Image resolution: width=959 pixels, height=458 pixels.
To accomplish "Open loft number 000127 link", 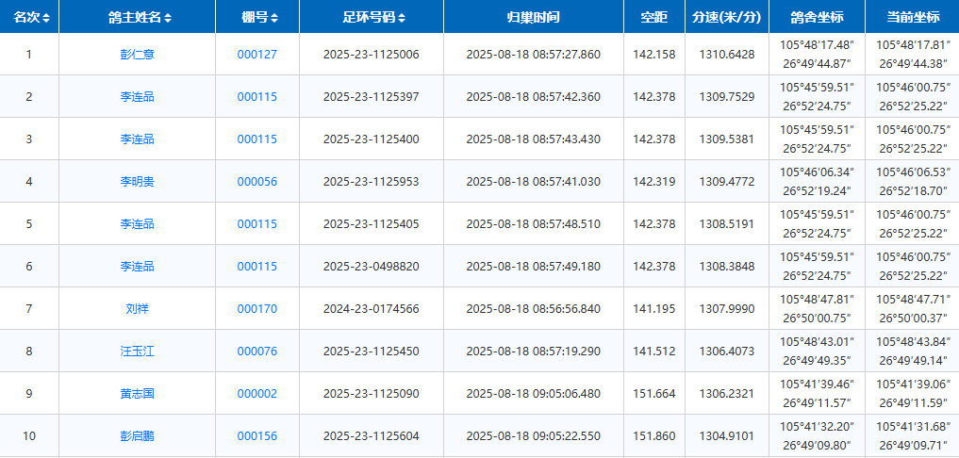I will (x=256, y=55).
